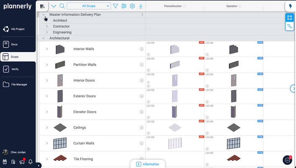Open the settings gear icon in toolbar
Viewport: 296px width, 168px height.
tap(132, 6)
